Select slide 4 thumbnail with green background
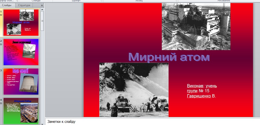260x125 pixels. click(21, 111)
